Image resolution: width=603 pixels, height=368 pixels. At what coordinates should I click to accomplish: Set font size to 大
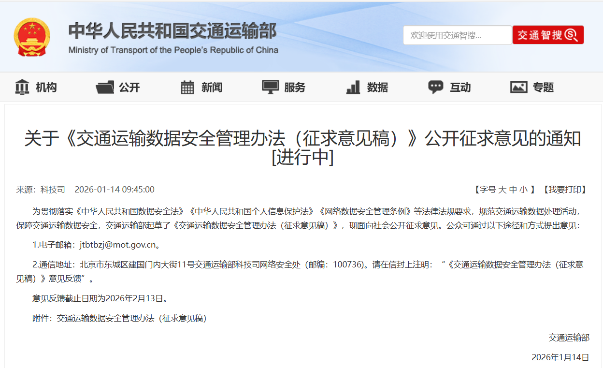[502, 190]
